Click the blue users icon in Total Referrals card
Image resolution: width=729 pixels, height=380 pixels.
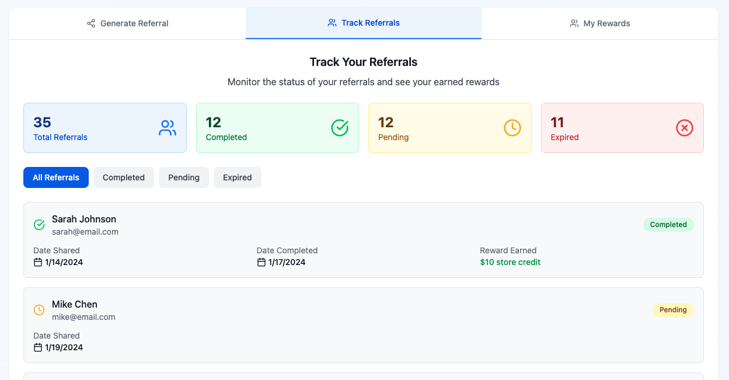168,128
